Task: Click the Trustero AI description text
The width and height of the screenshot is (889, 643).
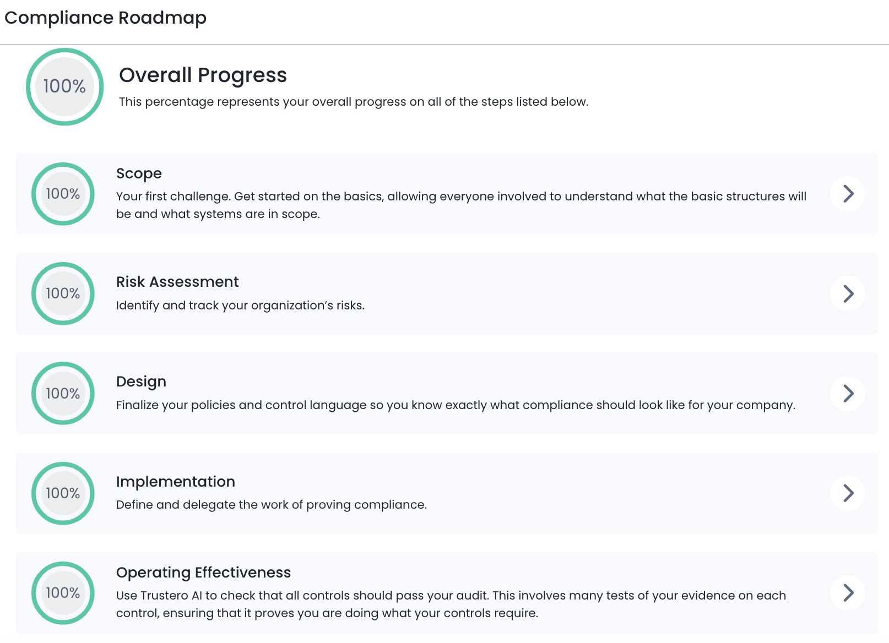Action: 451,604
